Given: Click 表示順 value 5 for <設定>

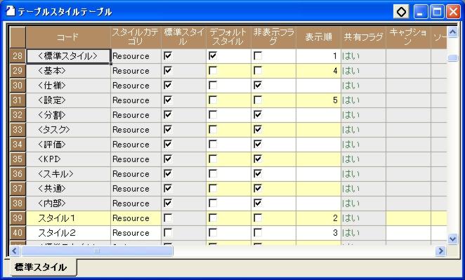Looking at the screenshot, I should tap(318, 100).
